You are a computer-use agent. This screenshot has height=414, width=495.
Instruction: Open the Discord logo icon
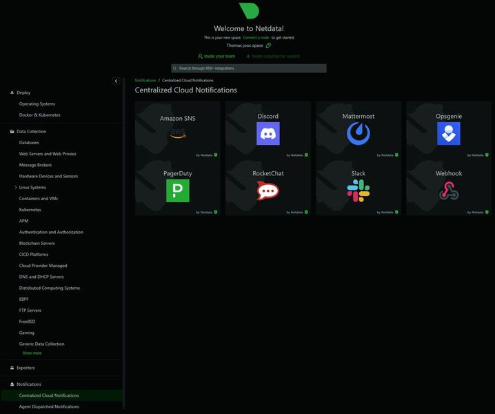pyautogui.click(x=268, y=134)
